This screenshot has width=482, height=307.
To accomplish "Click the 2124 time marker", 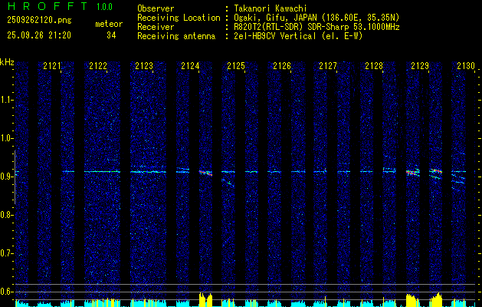I will [190, 65].
